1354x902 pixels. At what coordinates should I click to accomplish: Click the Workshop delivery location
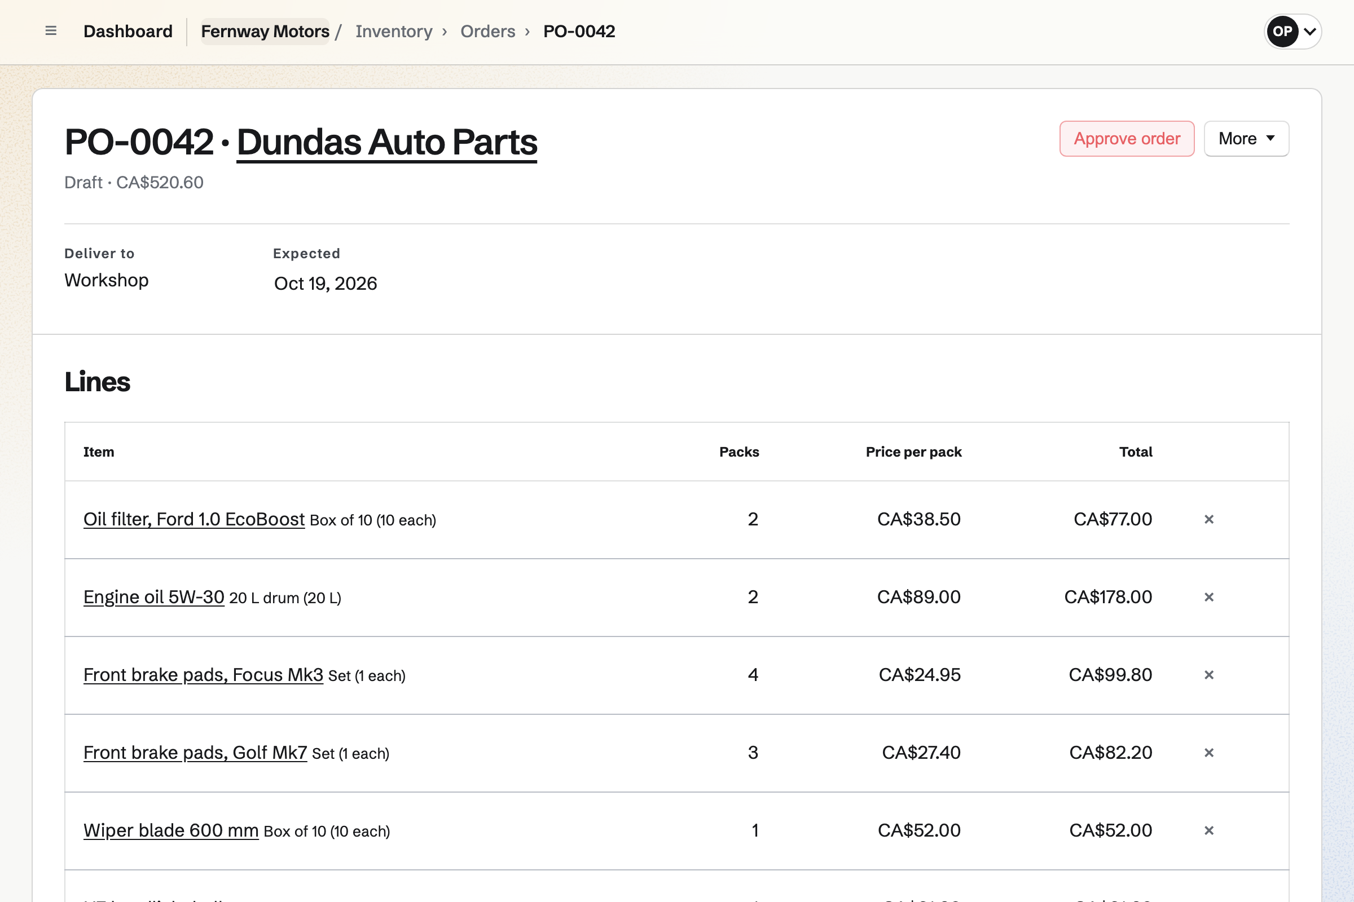[107, 280]
